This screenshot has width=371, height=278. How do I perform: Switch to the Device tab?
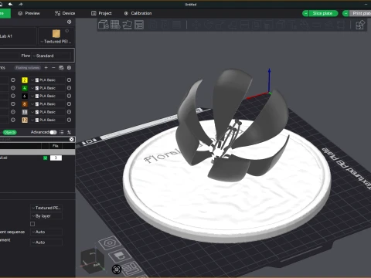[65, 13]
